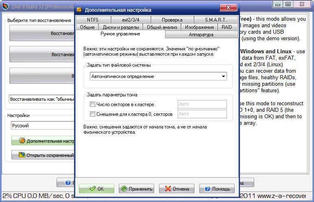Screen dimensions: 314x202
Task: Open the Восстанавливать как dropdown
Action: pyautogui.click(x=41, y=99)
